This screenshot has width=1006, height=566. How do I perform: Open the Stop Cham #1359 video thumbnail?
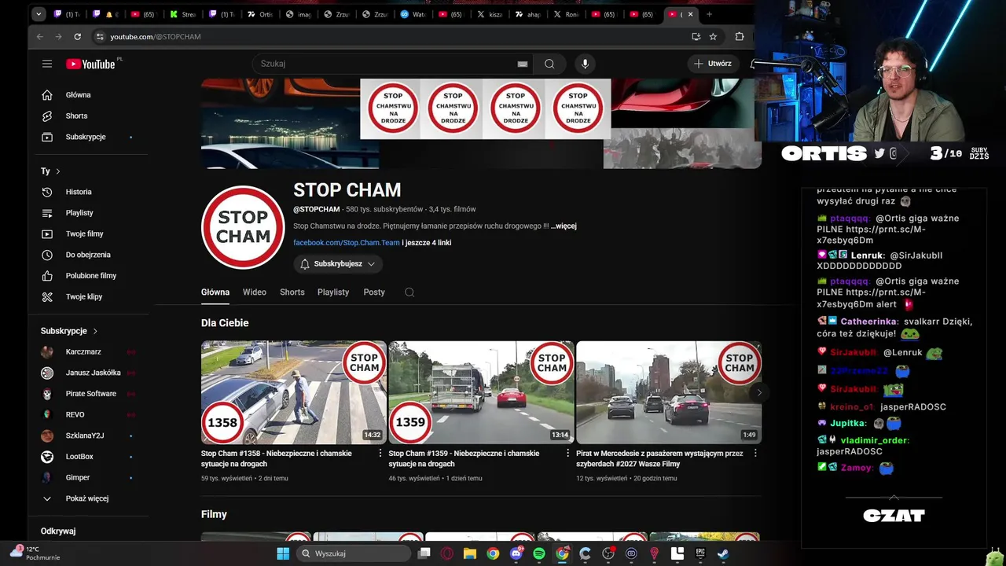point(481,392)
